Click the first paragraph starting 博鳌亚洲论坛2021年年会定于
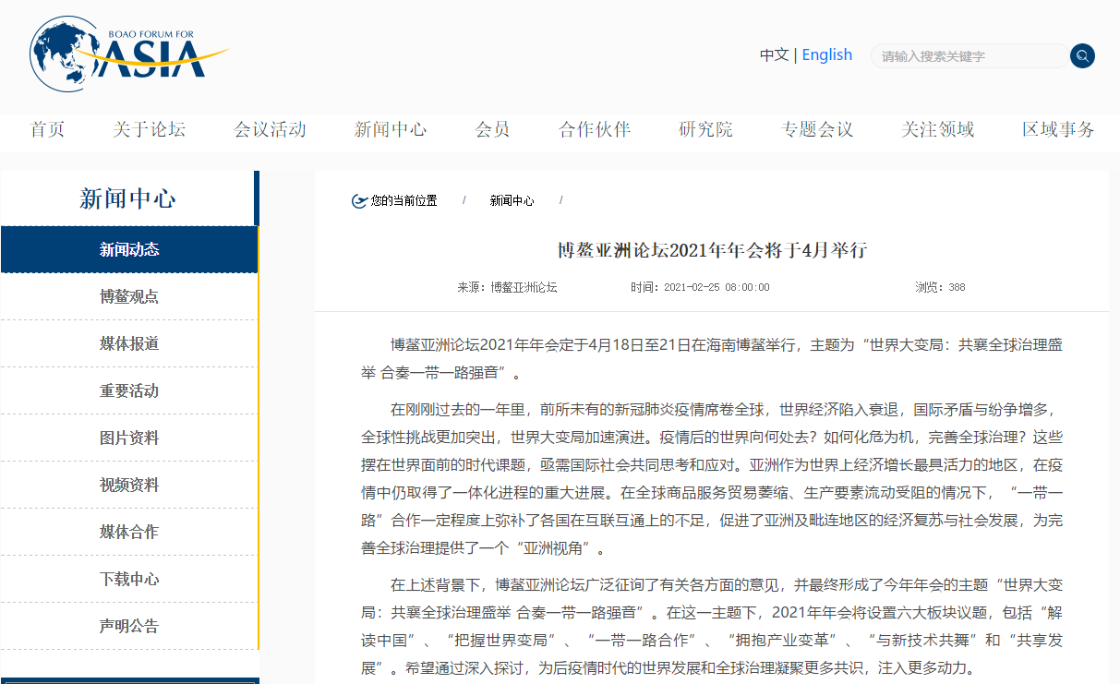This screenshot has width=1120, height=684. click(712, 359)
